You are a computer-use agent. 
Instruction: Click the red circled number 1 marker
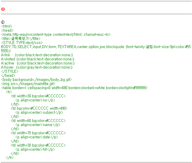point(3,9)
